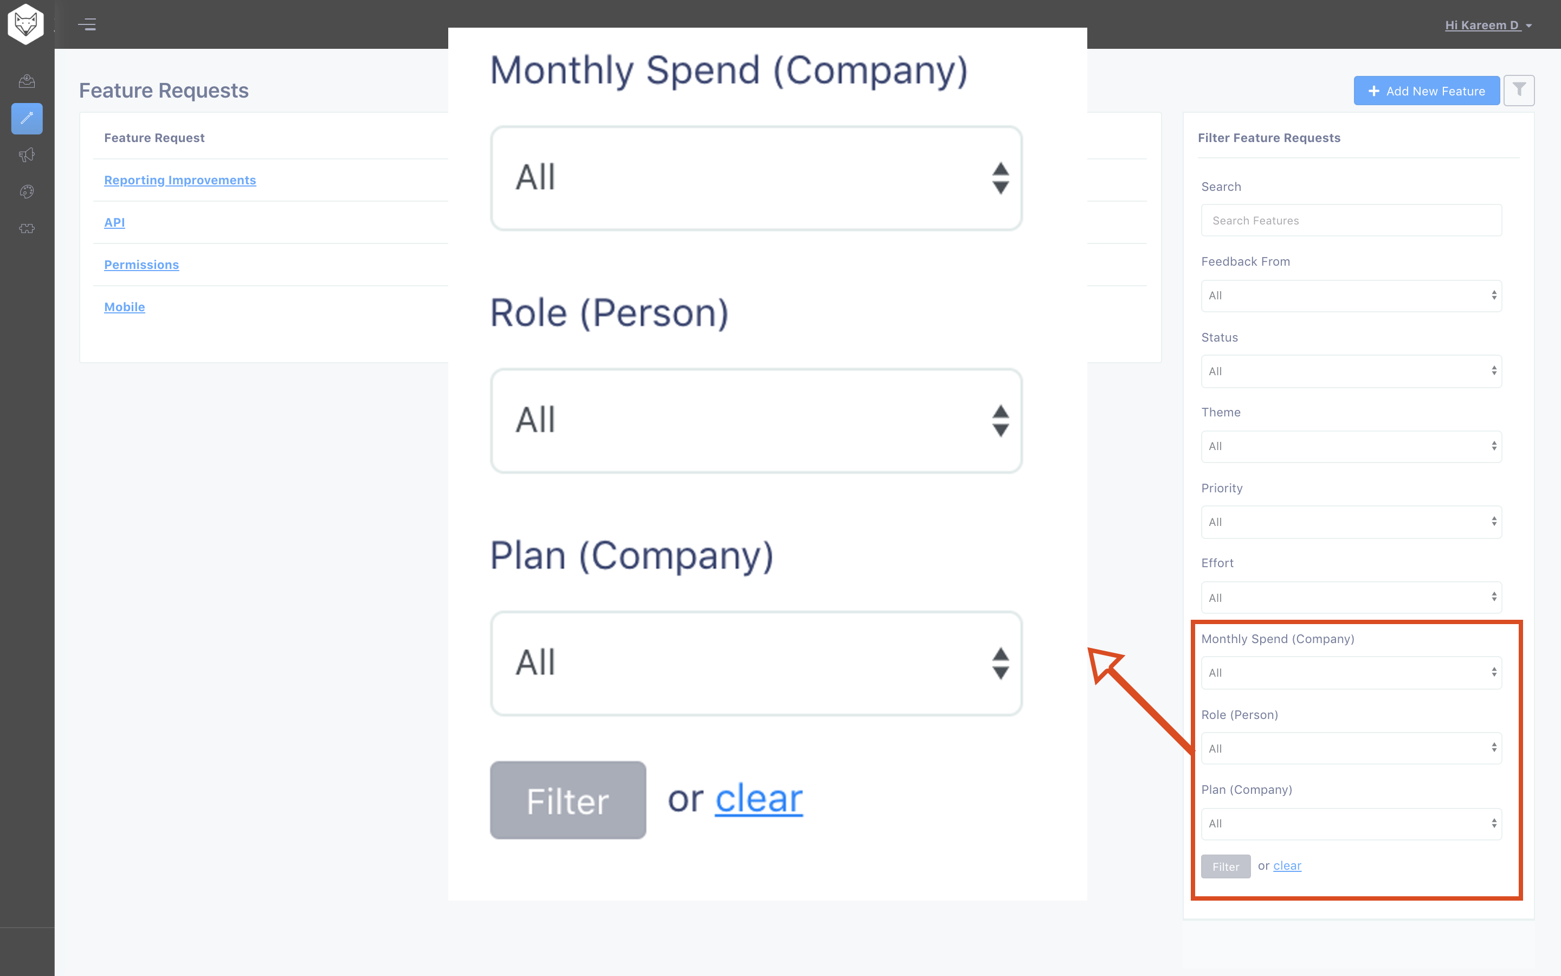
Task: Click the small clear link in sidebar
Action: click(1287, 865)
